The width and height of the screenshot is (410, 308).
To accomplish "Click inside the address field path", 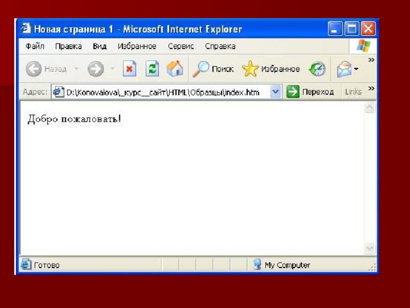I will pos(163,92).
